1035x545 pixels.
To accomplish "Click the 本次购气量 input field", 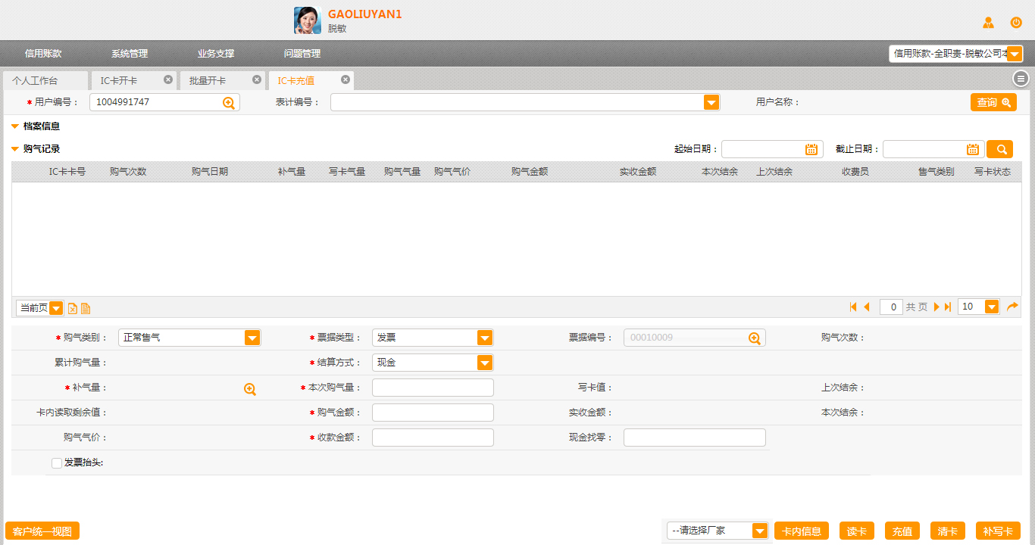I will pos(433,388).
